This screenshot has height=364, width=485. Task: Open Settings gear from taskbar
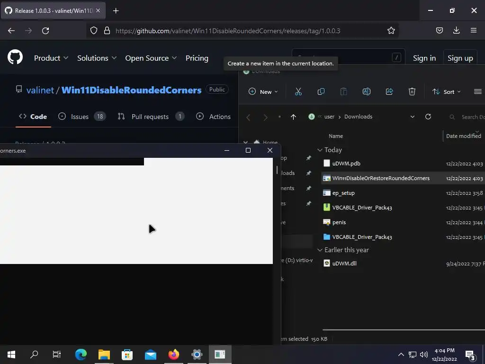pyautogui.click(x=197, y=355)
